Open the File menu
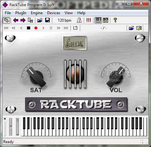 coord(8,13)
